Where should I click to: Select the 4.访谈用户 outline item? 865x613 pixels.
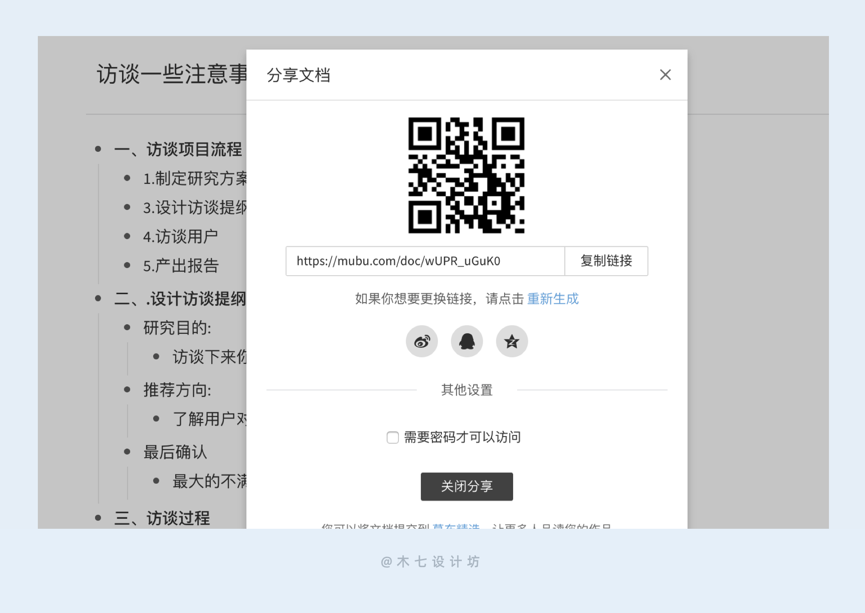point(180,236)
